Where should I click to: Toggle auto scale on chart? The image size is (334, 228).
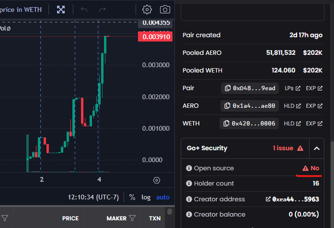point(163,197)
